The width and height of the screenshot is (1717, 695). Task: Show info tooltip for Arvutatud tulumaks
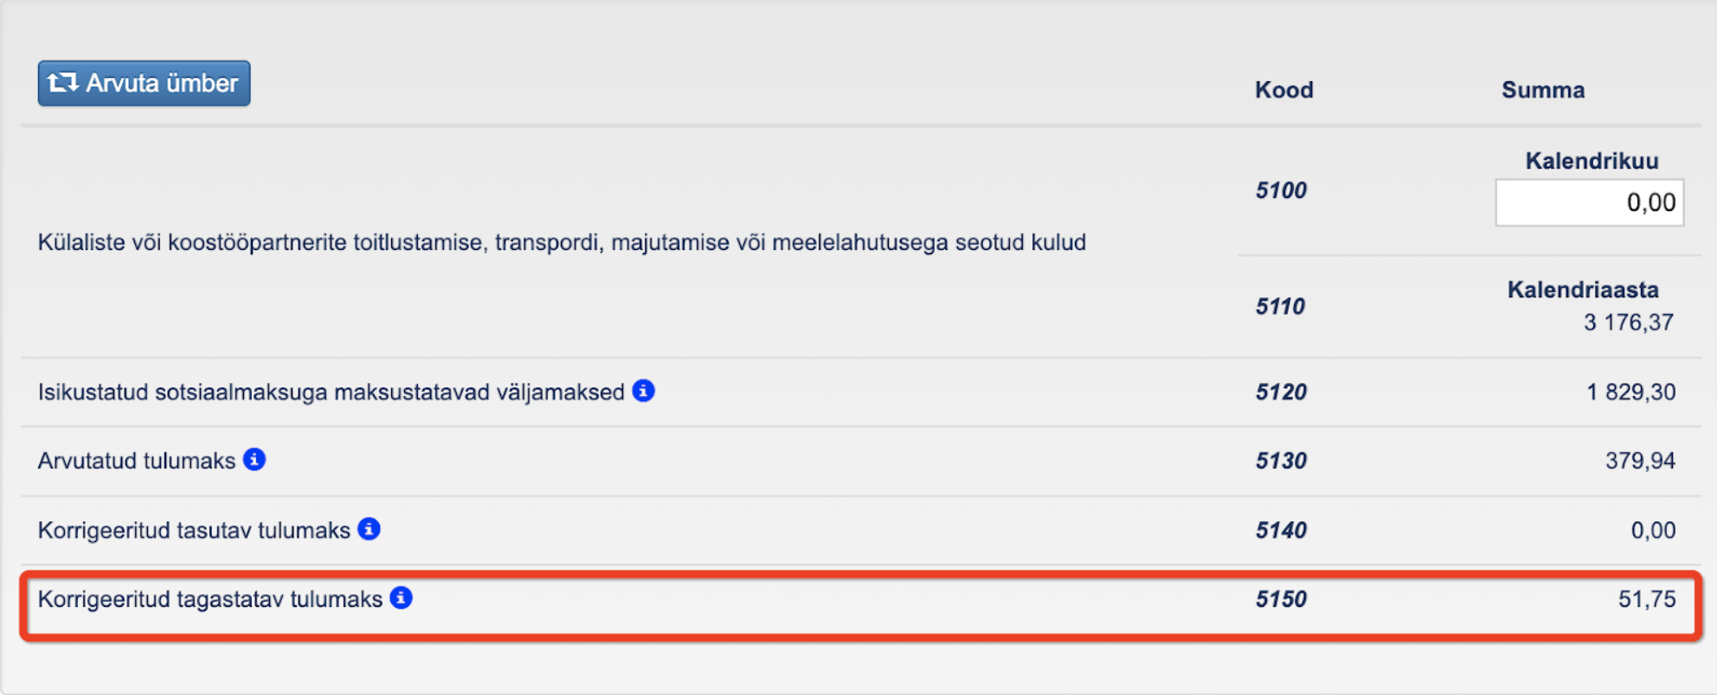pos(254,460)
